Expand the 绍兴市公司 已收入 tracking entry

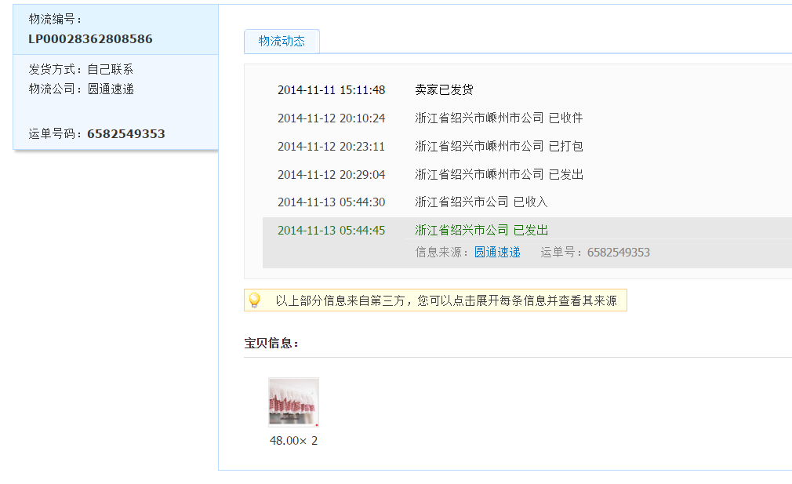tap(481, 202)
